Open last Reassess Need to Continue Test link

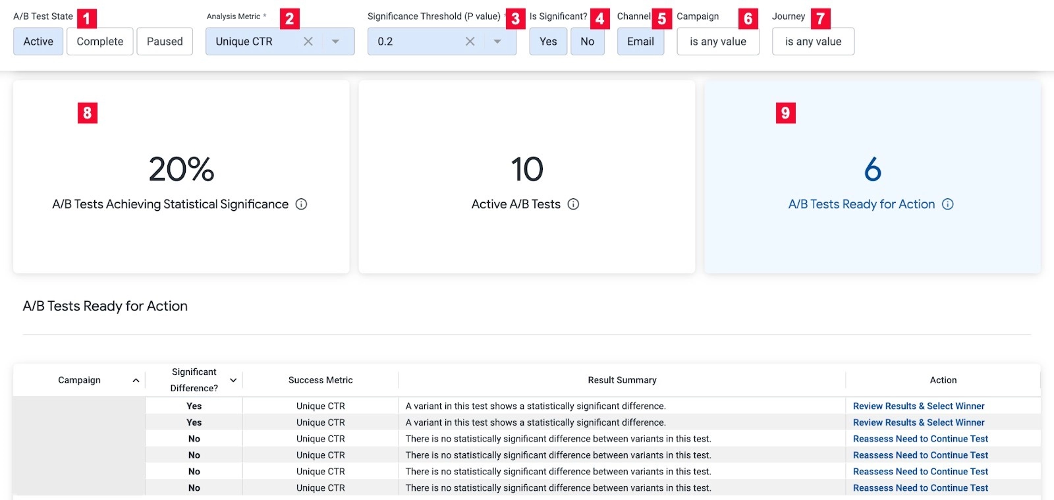920,487
